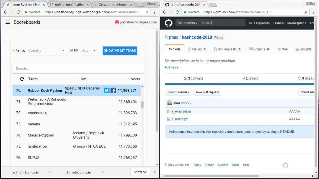Screen dimensions: 319x179
Task: Click SHOW ME MY TEAM! button
Action: (x=120, y=50)
